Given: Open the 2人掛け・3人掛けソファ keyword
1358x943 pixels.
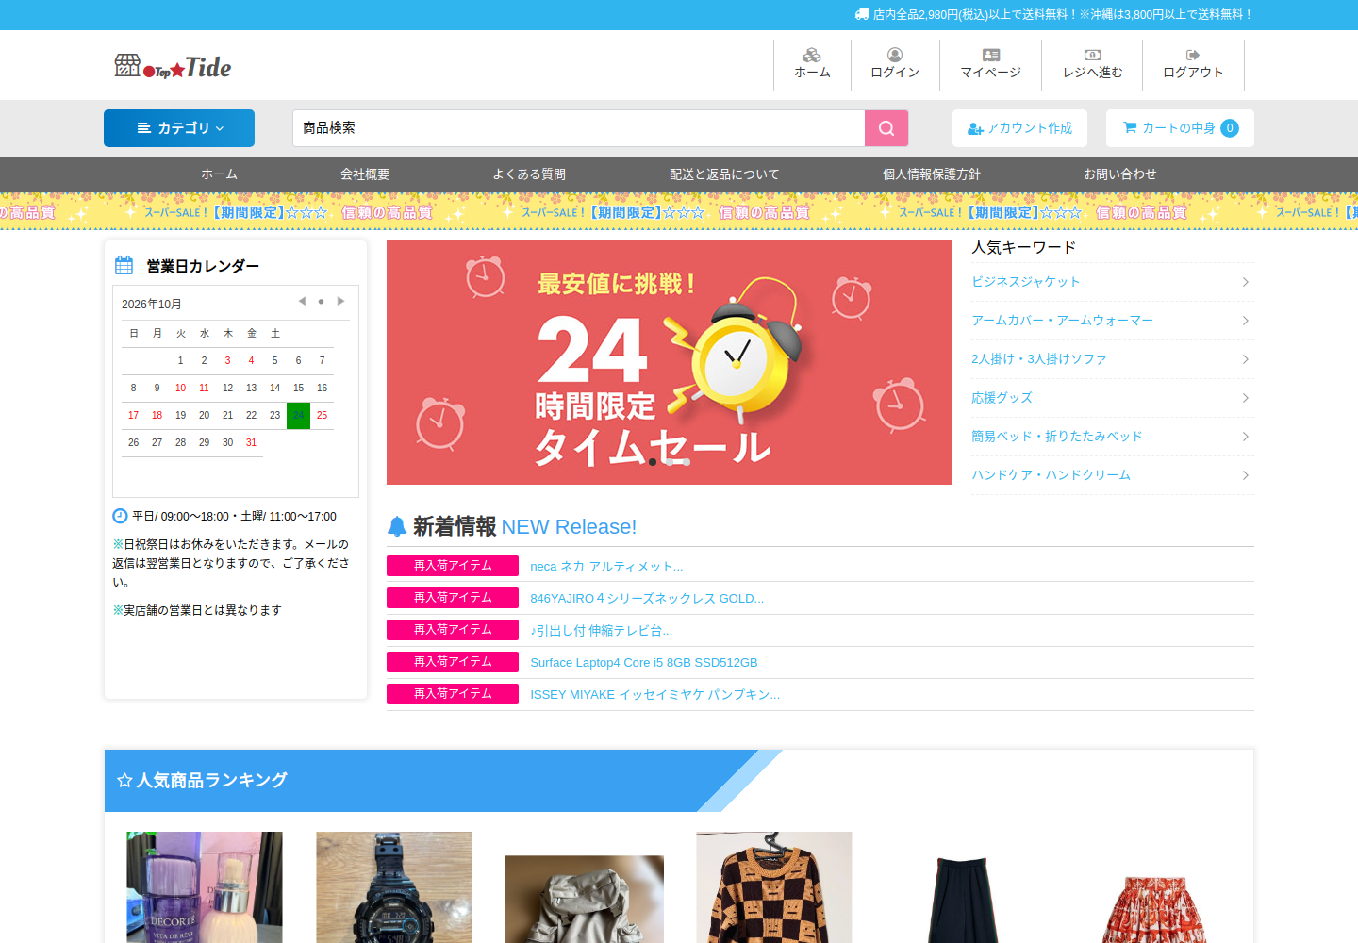Looking at the screenshot, I should 1039,359.
